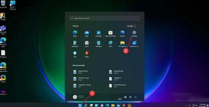Screen dimensions: 209x107
Task: Click the Windows Start button on taskbar
Action: coord(80,105)
